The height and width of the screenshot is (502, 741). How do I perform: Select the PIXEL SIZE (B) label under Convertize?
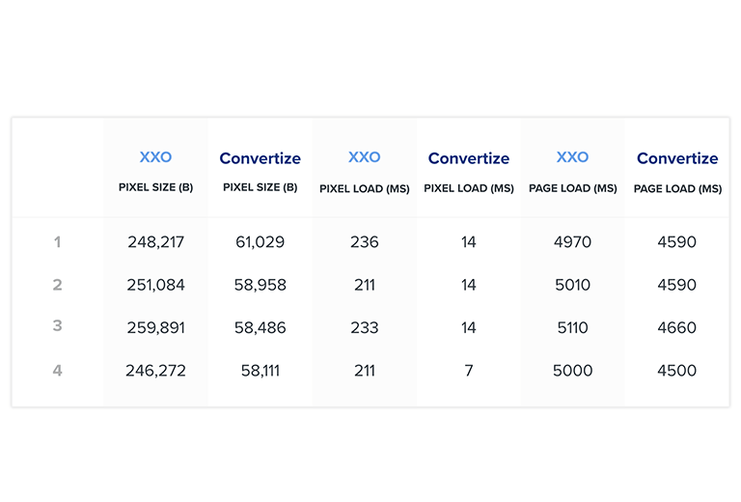click(x=260, y=187)
